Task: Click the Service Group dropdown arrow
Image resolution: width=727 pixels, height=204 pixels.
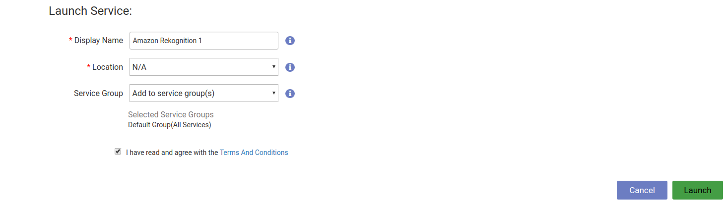Action: (273, 93)
